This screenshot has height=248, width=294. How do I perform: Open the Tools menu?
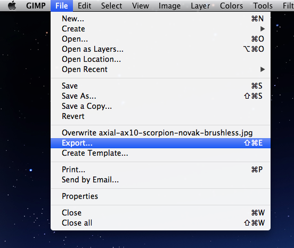(x=263, y=6)
